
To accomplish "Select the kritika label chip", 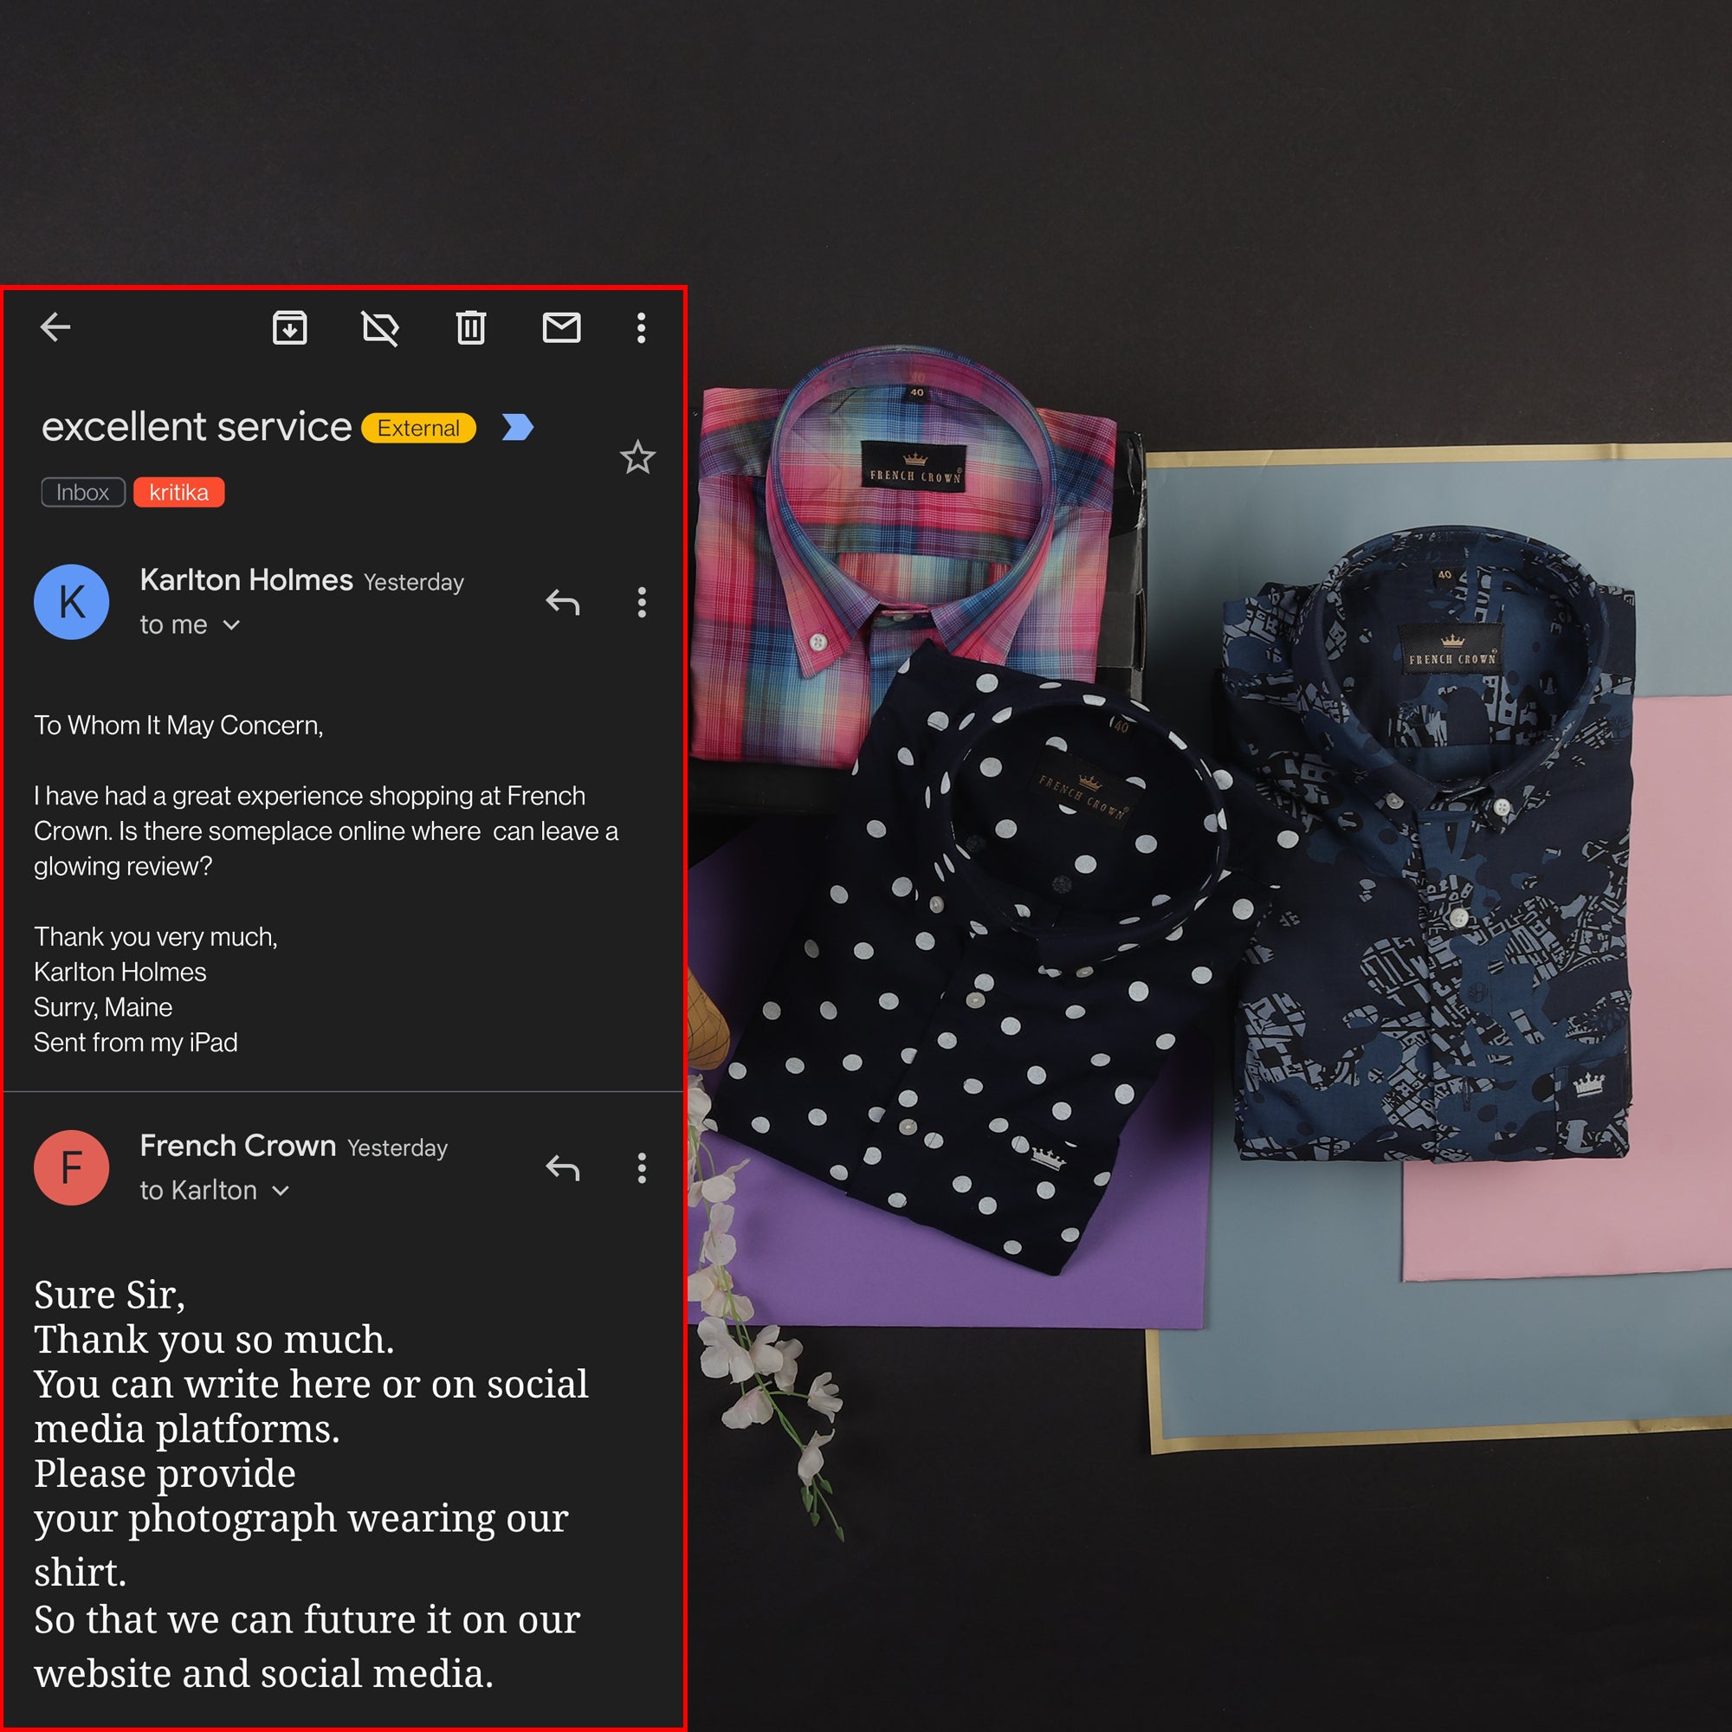I will (178, 492).
